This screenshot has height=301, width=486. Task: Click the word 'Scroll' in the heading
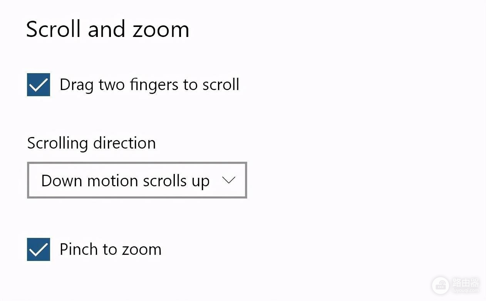click(x=54, y=30)
